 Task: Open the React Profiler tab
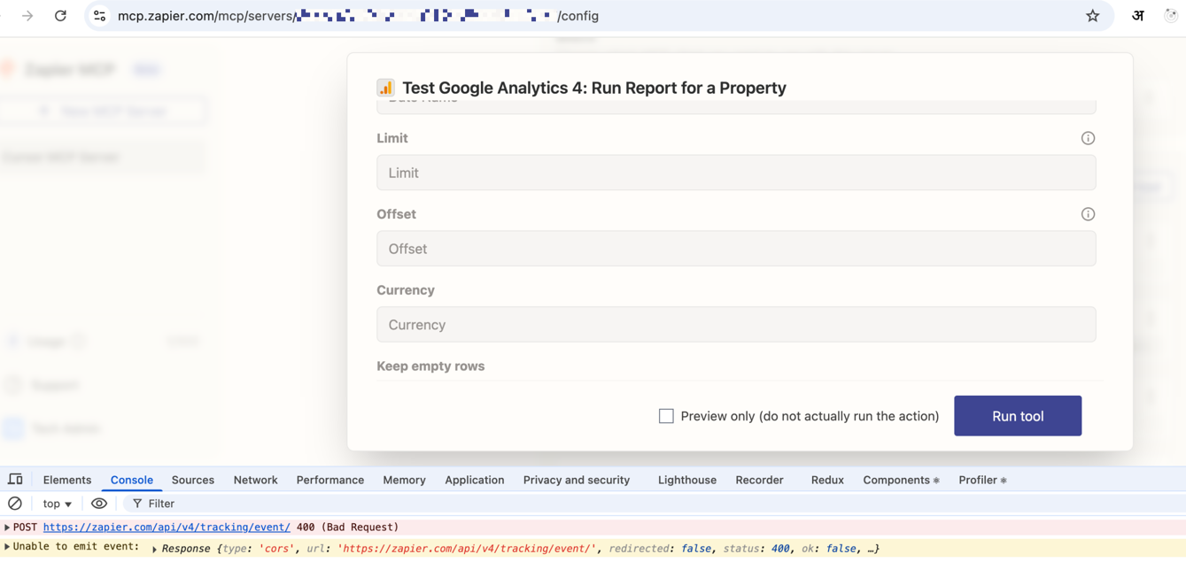[x=982, y=480]
